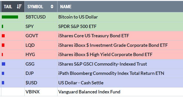
Task: Select the GOVT symbol cell
Action: pos(41,36)
